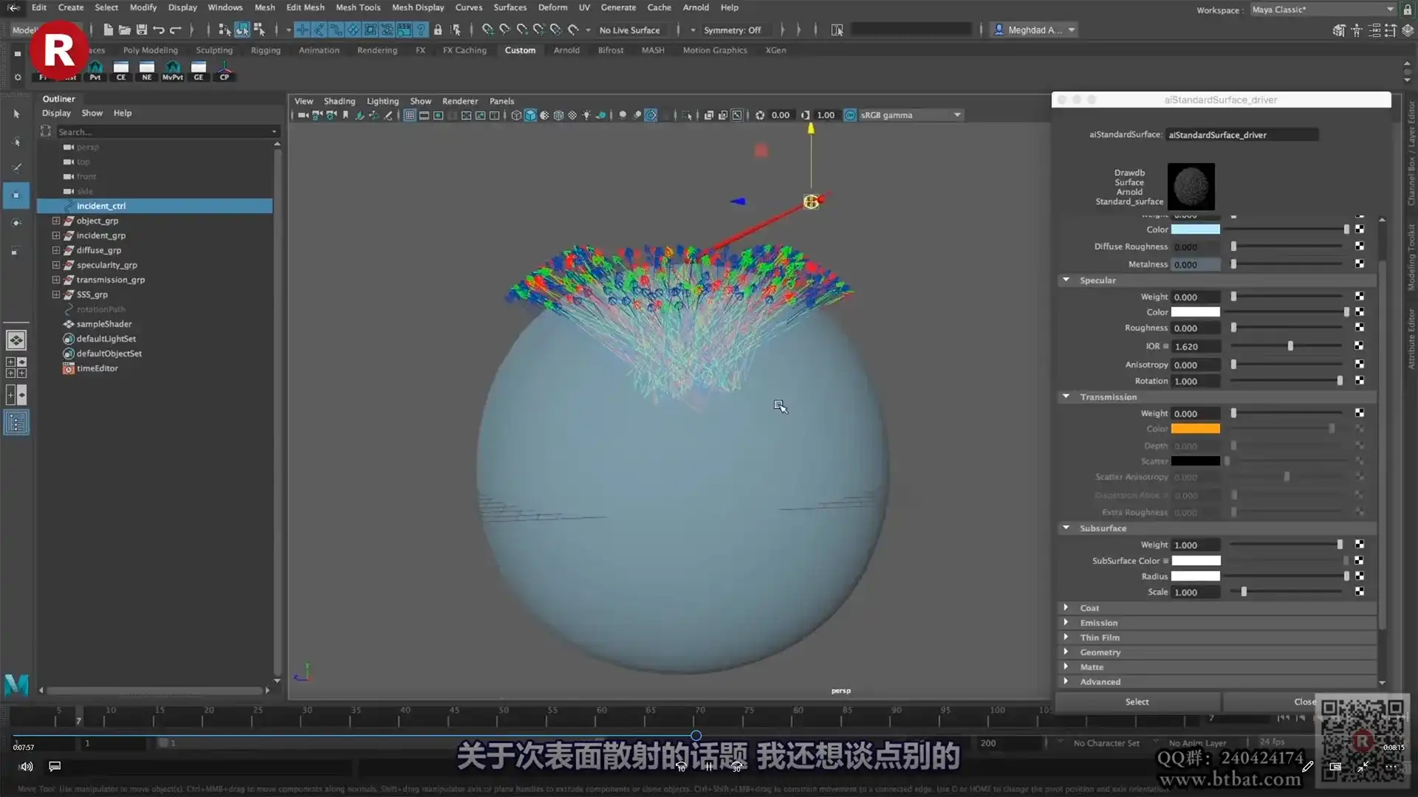Toggle default lighting bulb icon in viewport
The image size is (1418, 797).
point(586,115)
